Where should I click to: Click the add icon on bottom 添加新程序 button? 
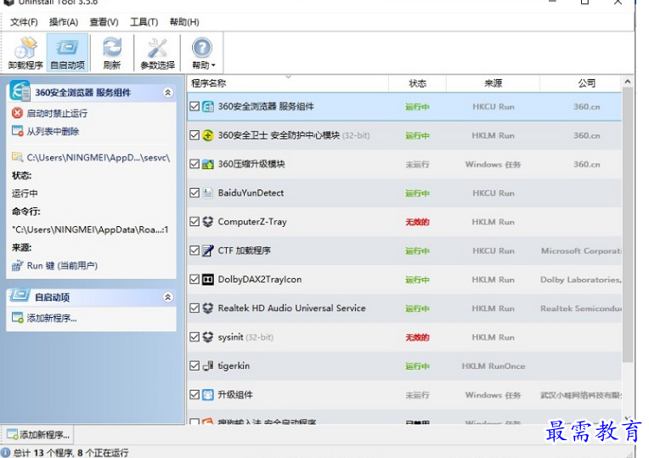click(x=13, y=434)
